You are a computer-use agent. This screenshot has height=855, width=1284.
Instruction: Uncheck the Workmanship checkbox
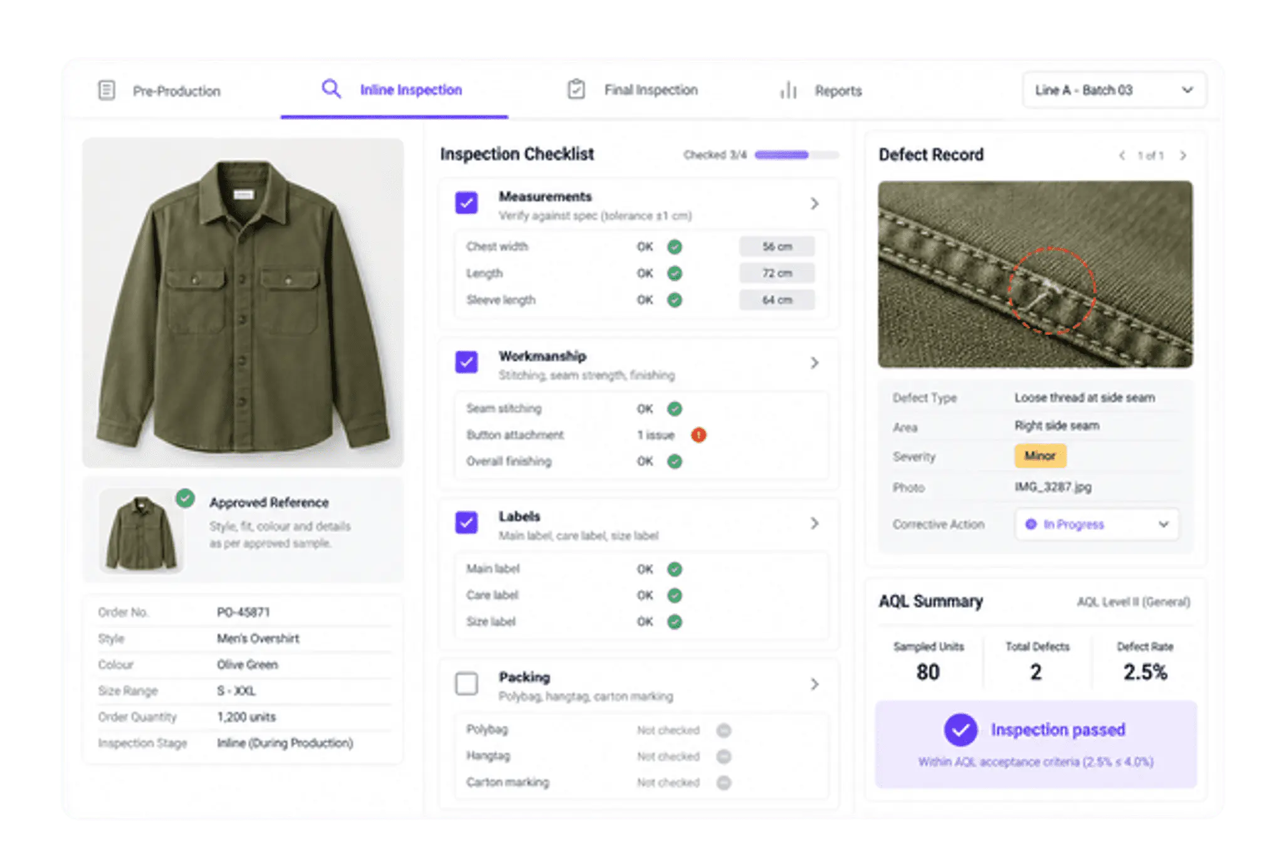(x=466, y=362)
